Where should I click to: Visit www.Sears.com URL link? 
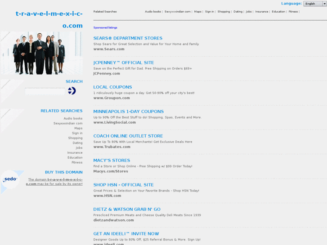(x=109, y=49)
